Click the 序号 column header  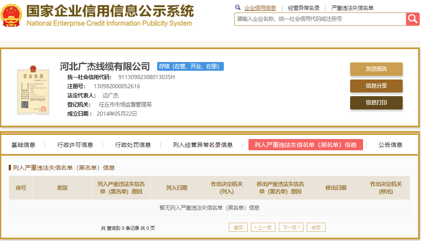21,188
